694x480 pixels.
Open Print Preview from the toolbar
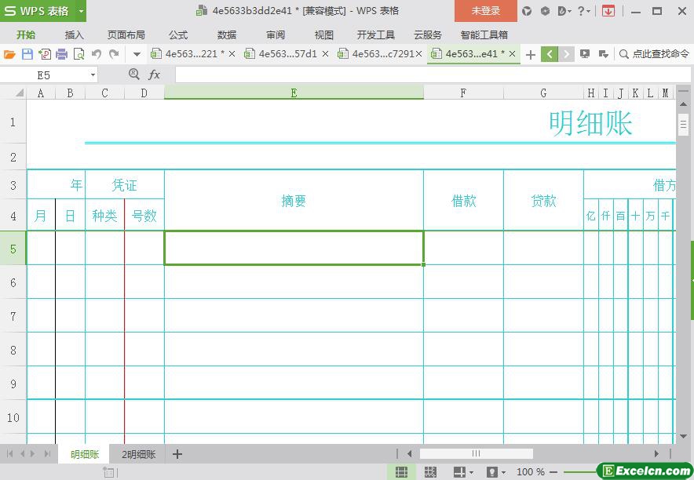pos(79,54)
